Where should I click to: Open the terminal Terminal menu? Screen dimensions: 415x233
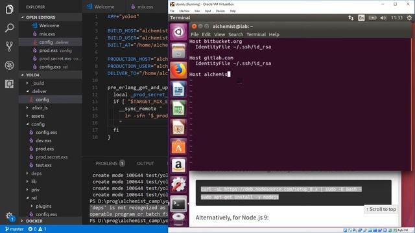[x=256, y=34]
